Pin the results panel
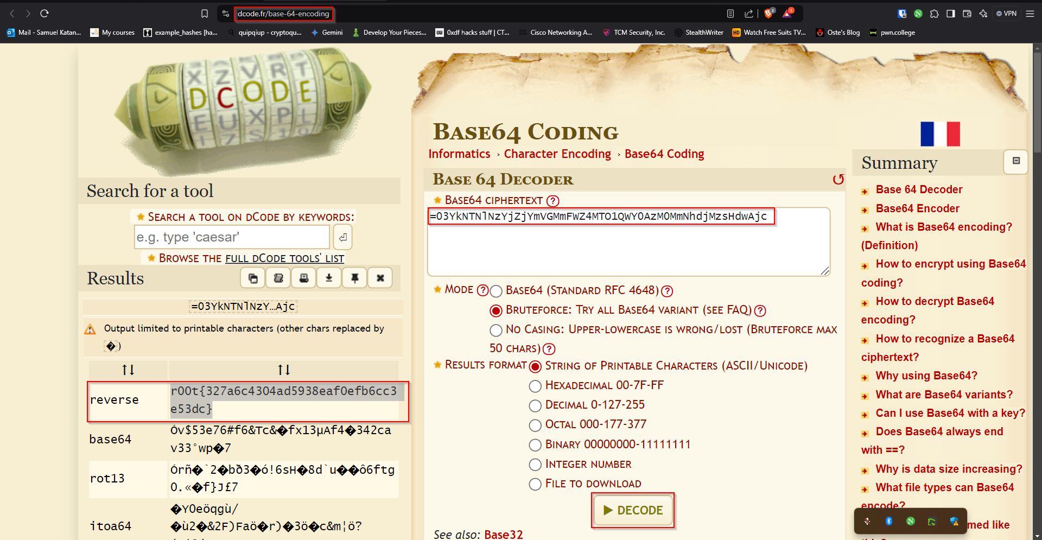Screen dimensions: 1042x540 354,278
